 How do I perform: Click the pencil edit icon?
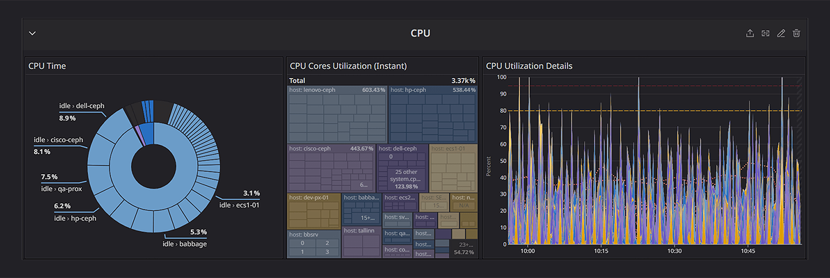click(x=781, y=33)
